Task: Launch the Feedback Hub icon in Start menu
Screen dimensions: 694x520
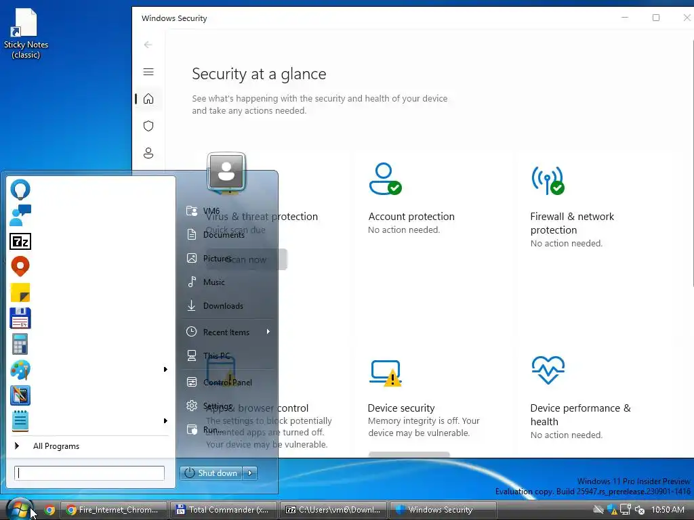Action: click(20, 215)
